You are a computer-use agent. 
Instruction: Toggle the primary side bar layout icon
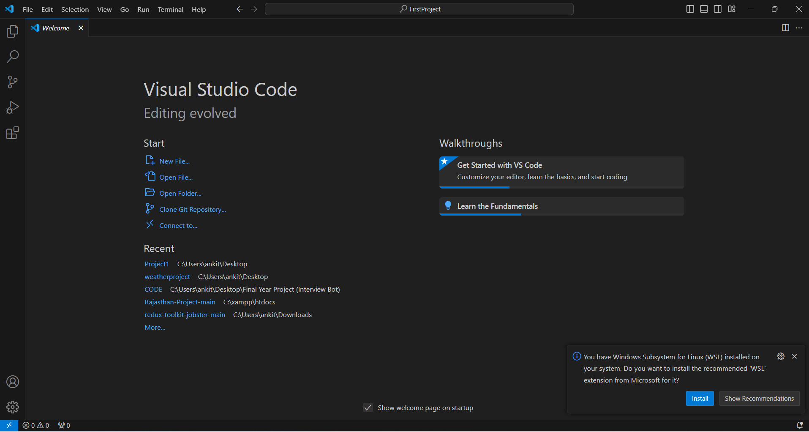(x=690, y=9)
